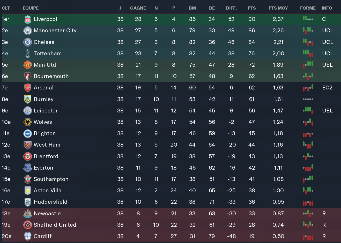The image size is (341, 243).
Task: Sort table by DIFF. column header
Action: [x=231, y=8]
